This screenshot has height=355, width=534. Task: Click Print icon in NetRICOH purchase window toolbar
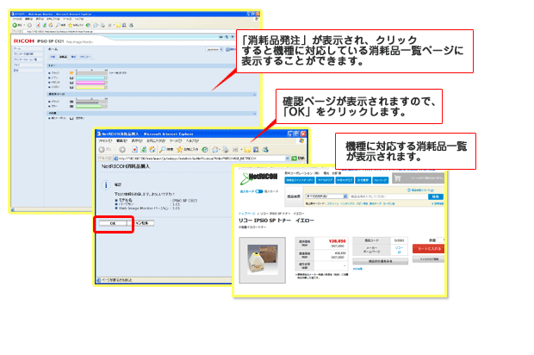[x=226, y=150]
